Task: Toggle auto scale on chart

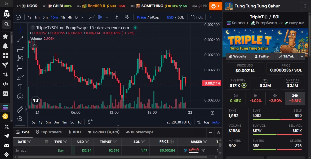Action: 216,122
